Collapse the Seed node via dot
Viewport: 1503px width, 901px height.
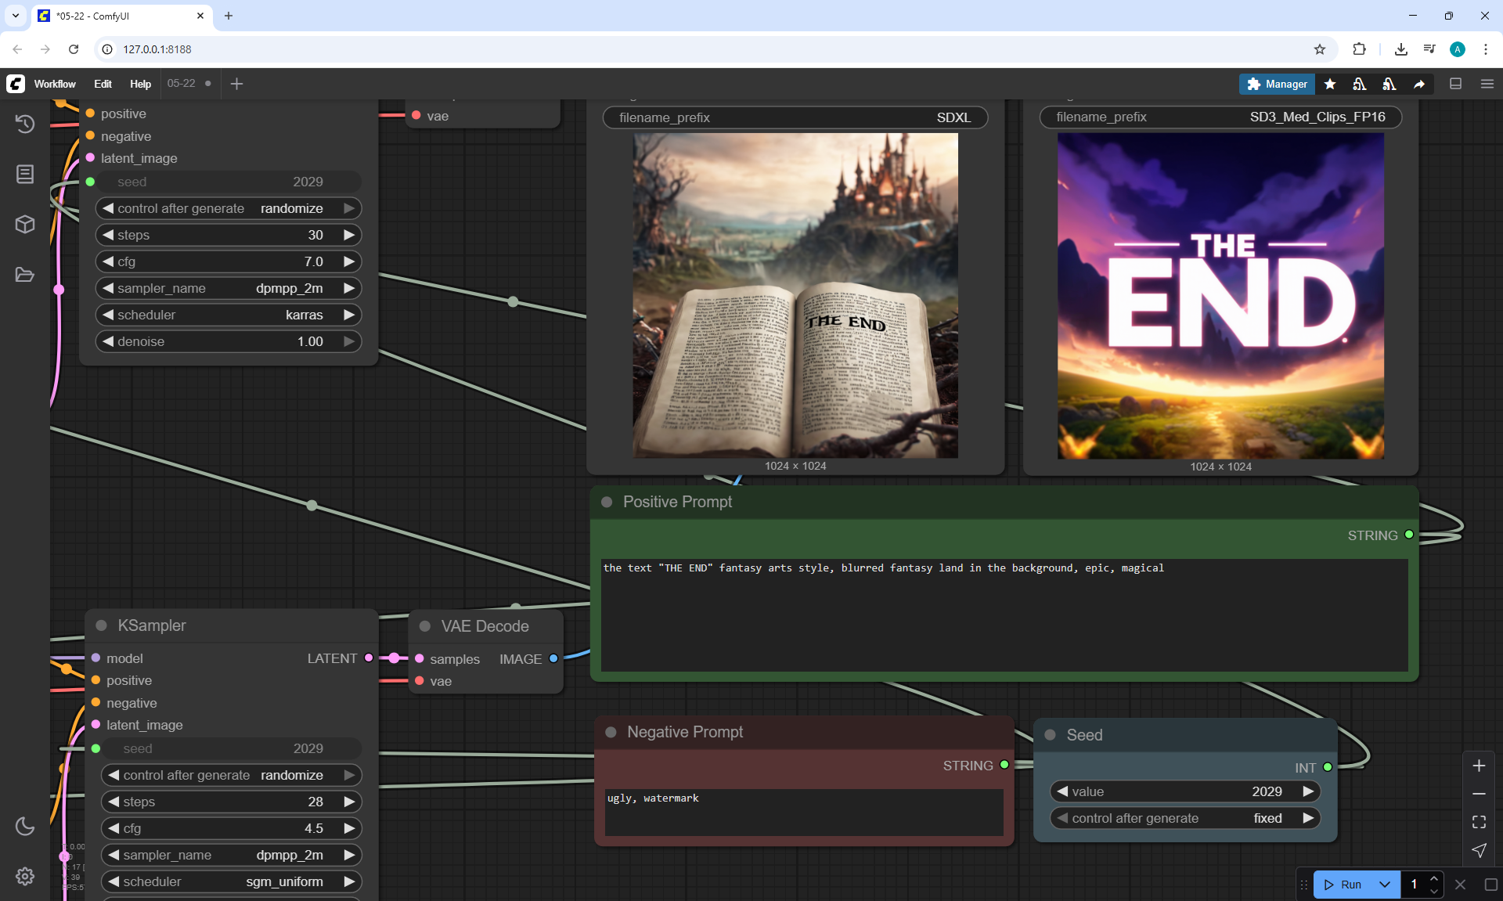click(x=1051, y=735)
